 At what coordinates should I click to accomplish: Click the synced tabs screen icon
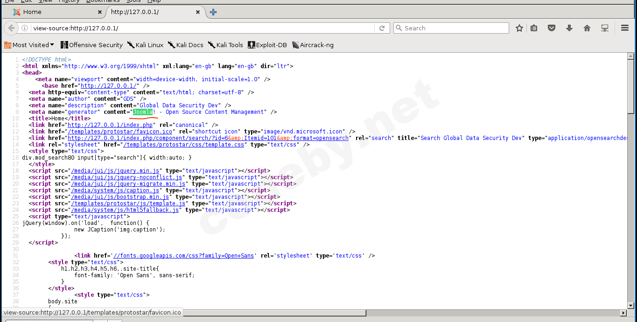(x=605, y=28)
